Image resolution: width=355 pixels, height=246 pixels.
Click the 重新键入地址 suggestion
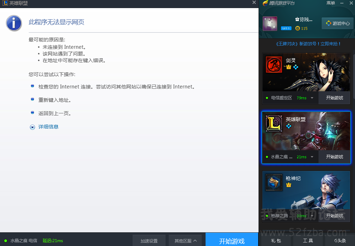[55, 100]
